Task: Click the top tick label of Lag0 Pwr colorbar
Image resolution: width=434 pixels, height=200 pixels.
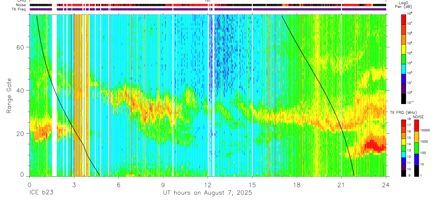Action: pyautogui.click(x=410, y=13)
